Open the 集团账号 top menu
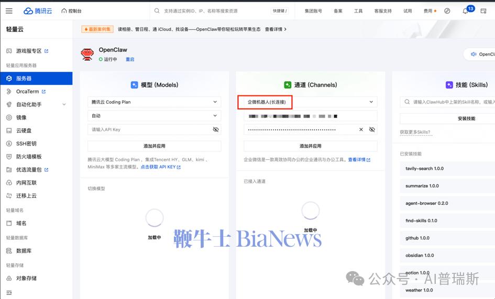This screenshot has height=299, width=495. click(x=313, y=11)
